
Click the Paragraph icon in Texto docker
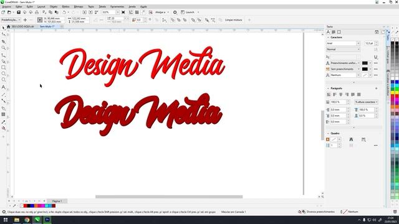(x=334, y=32)
